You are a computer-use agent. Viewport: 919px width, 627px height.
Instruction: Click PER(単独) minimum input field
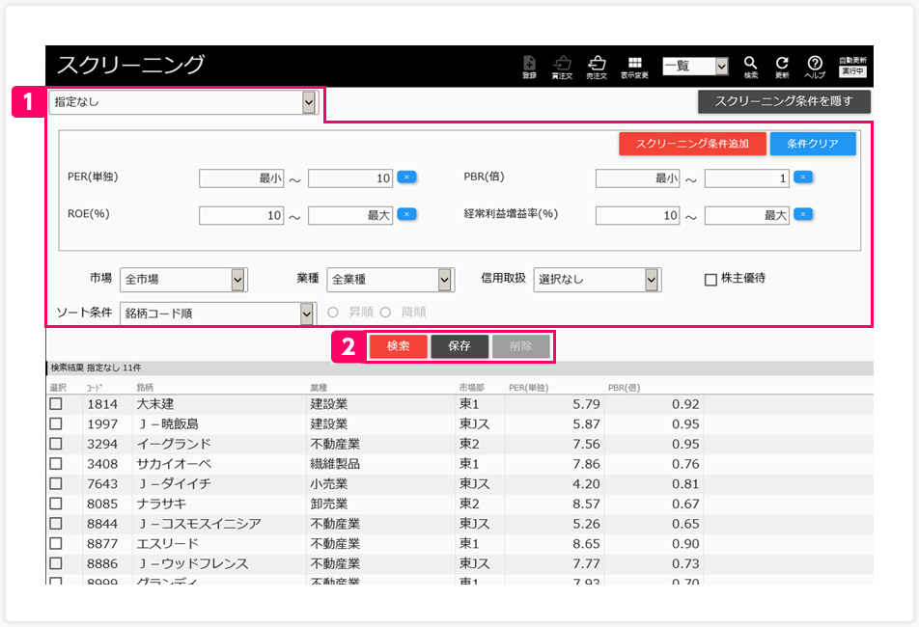pyautogui.click(x=241, y=178)
